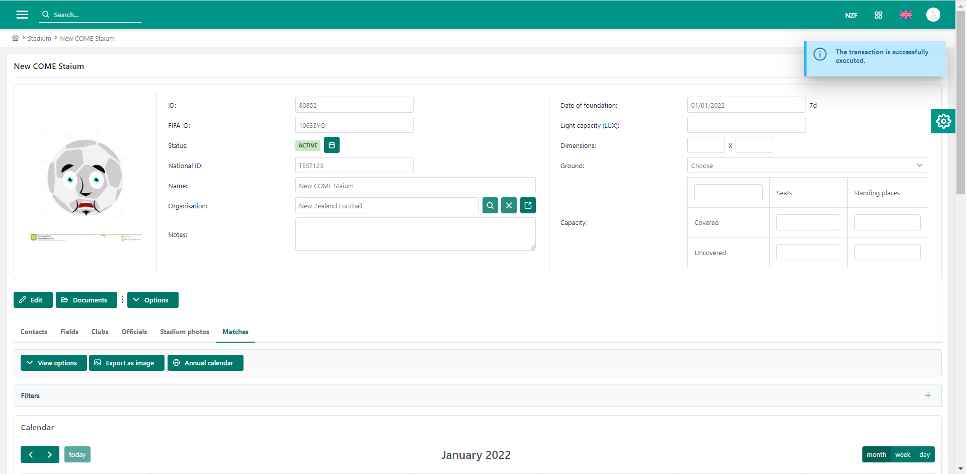The image size is (966, 474).
Task: Open the Officials tab
Action: click(134, 332)
